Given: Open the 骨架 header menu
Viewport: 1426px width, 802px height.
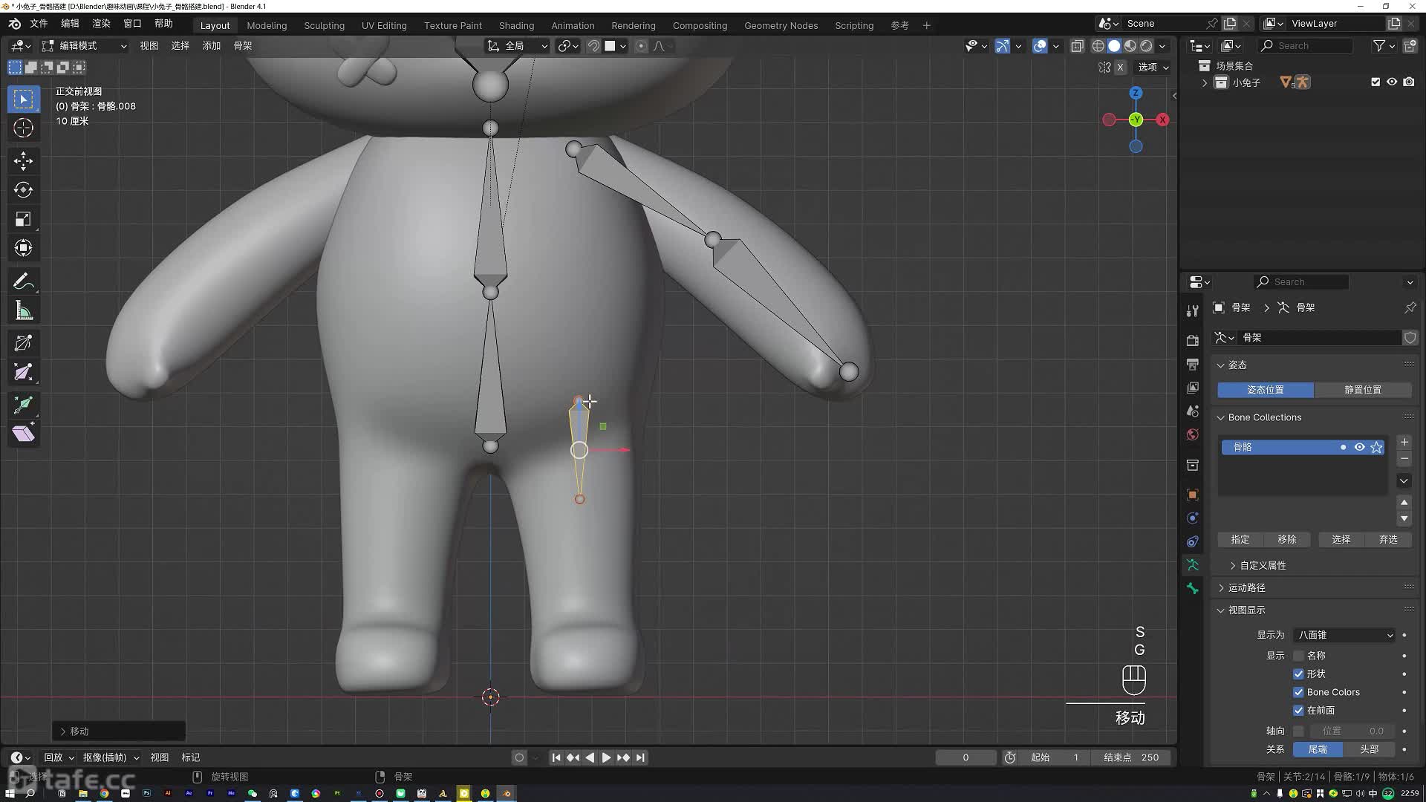Looking at the screenshot, I should point(243,46).
